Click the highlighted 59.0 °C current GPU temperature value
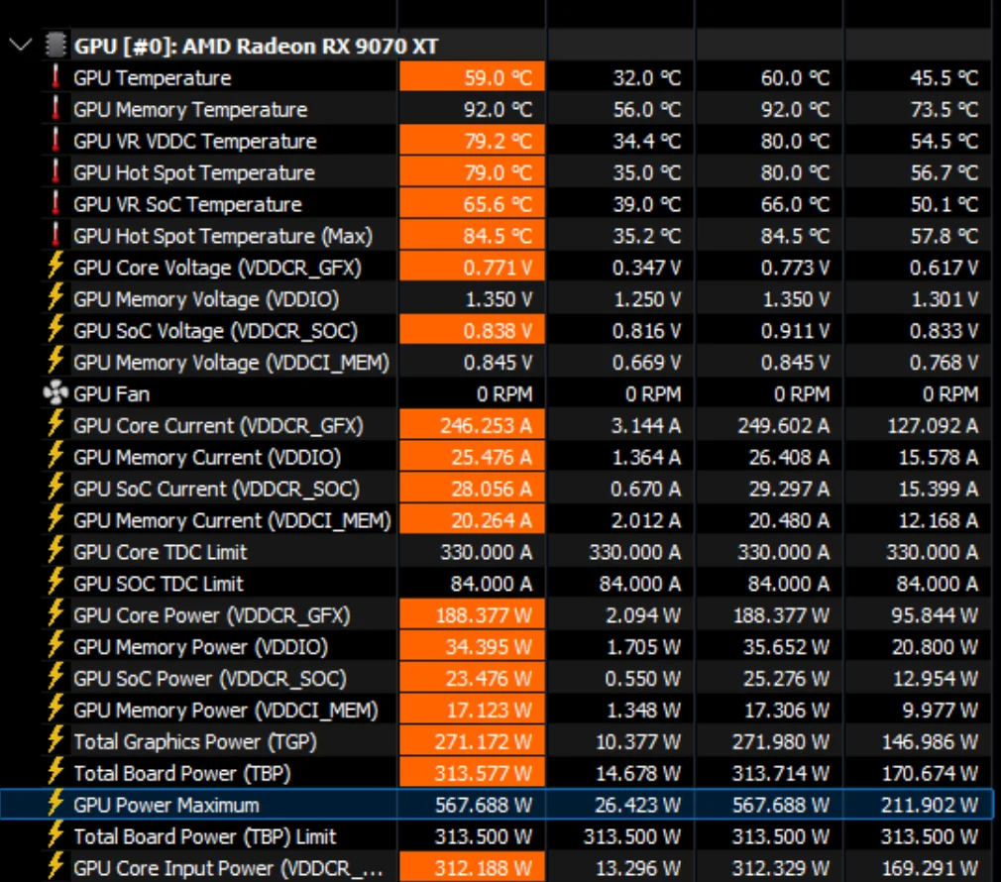 (x=499, y=78)
